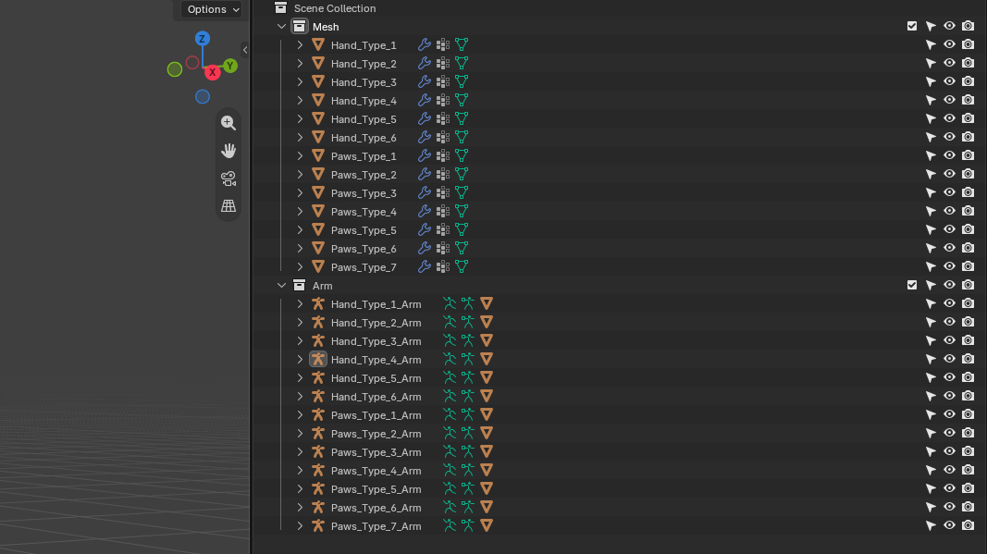Toggle the camera view icon
This screenshot has width=987, height=554.
228,179
